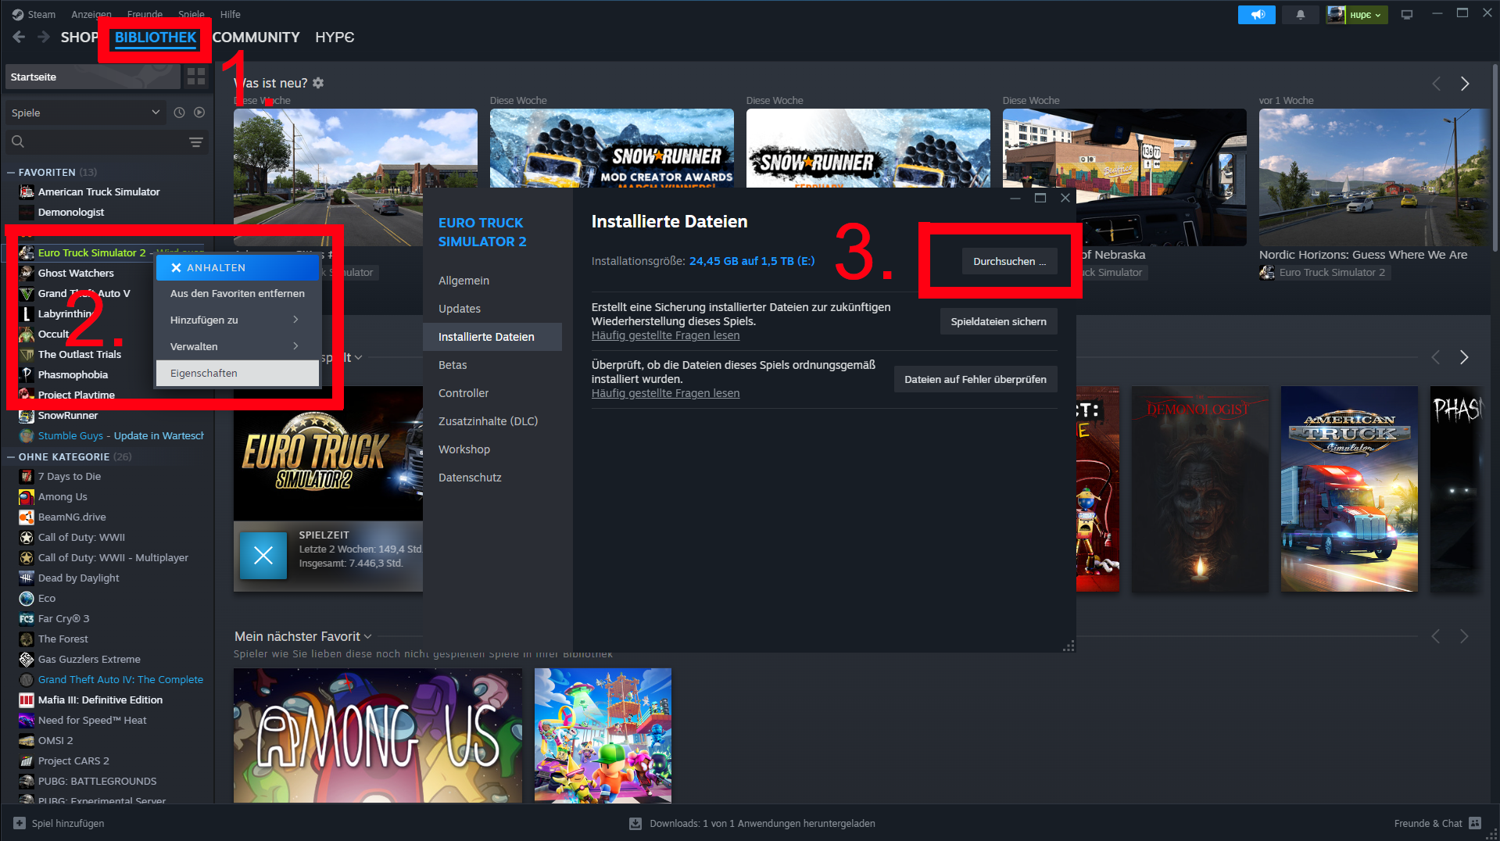Viewport: 1500px width, 841px height.
Task: Click the forward navigation arrow
Action: [44, 37]
